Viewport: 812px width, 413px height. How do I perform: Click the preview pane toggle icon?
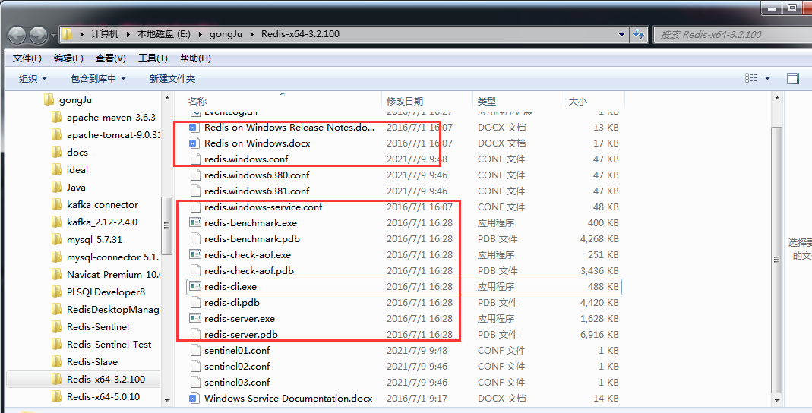pyautogui.click(x=792, y=79)
